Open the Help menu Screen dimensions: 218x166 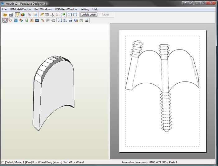95,9
